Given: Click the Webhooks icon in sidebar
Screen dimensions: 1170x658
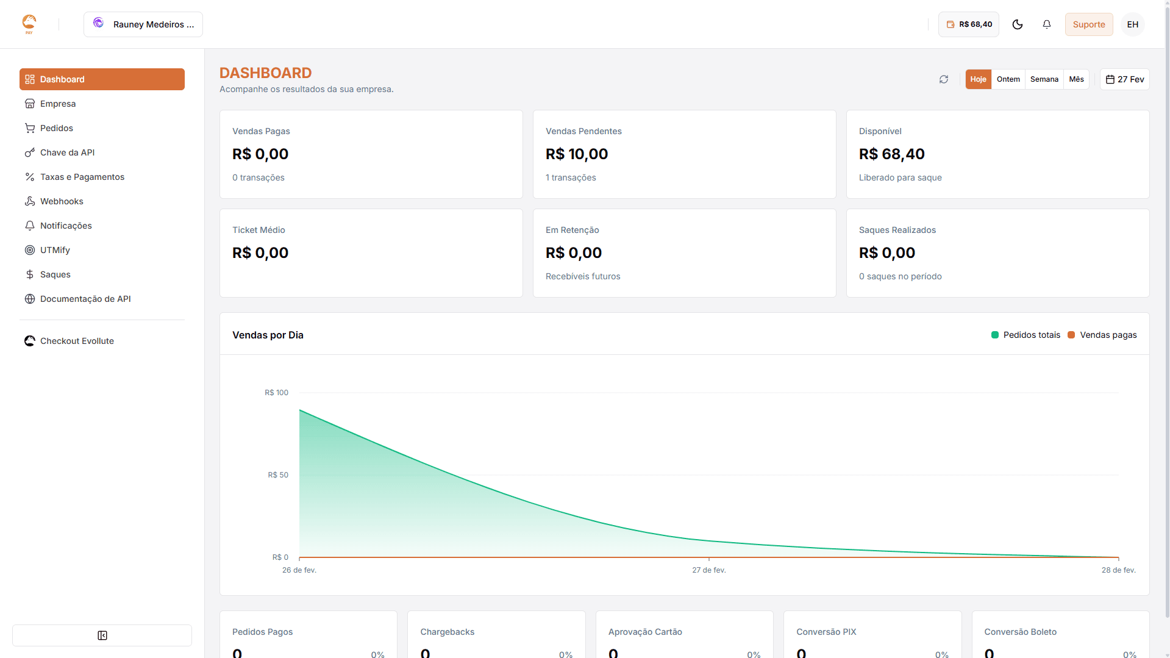Looking at the screenshot, I should click(x=30, y=201).
